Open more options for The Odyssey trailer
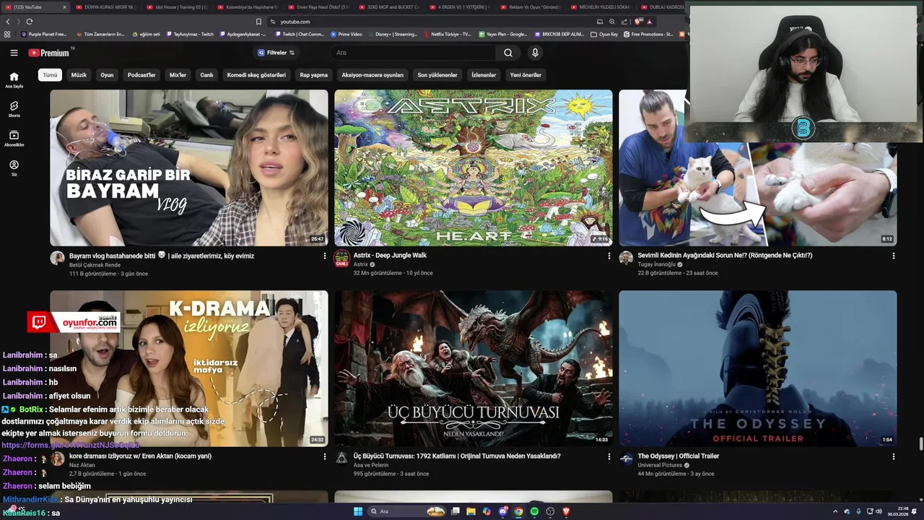The height and width of the screenshot is (520, 924). 894,456
